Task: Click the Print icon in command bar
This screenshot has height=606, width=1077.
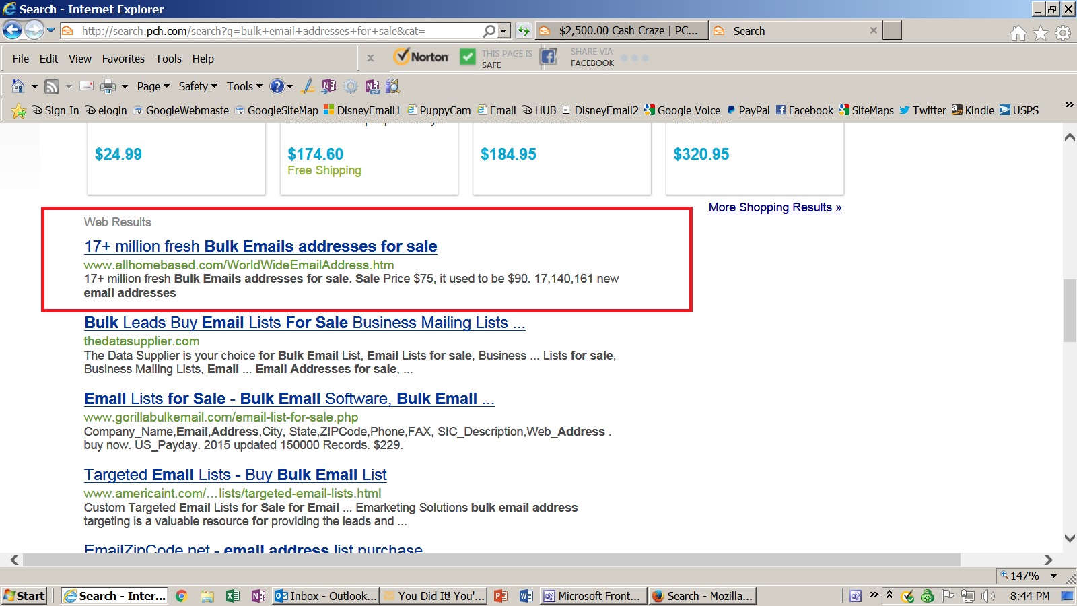Action: [108, 86]
